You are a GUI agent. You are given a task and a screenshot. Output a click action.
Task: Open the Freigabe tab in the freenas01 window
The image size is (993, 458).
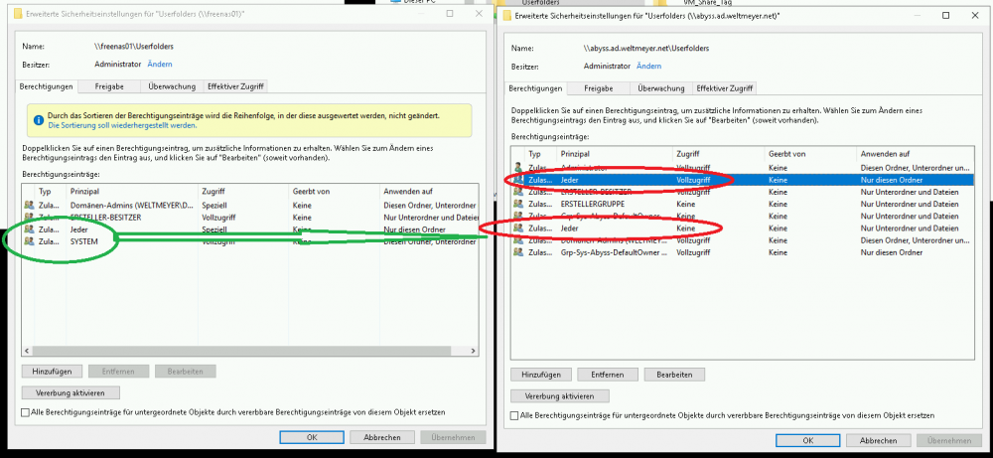(109, 86)
